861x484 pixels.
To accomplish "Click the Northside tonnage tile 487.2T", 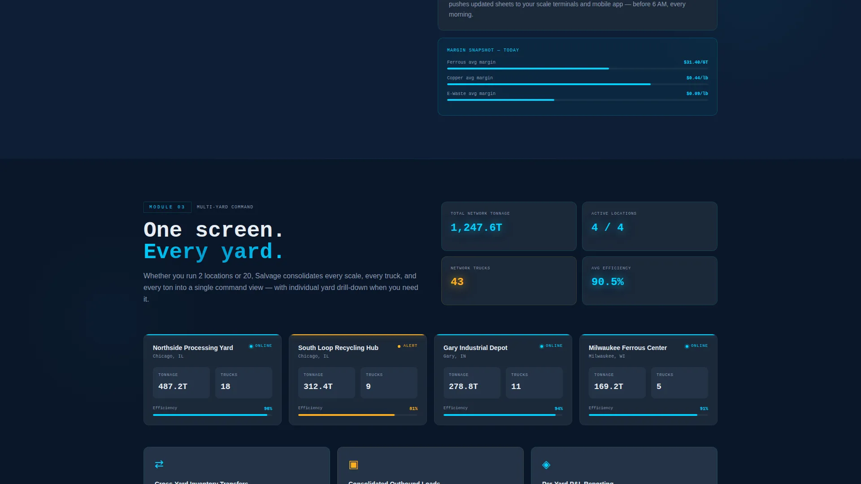I will [181, 383].
